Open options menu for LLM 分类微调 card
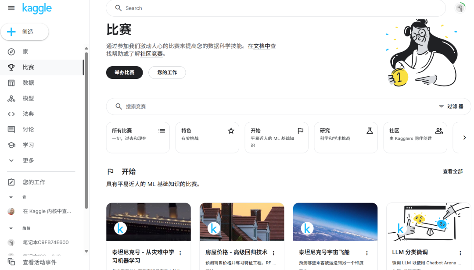The image size is (474, 270). pos(460,253)
